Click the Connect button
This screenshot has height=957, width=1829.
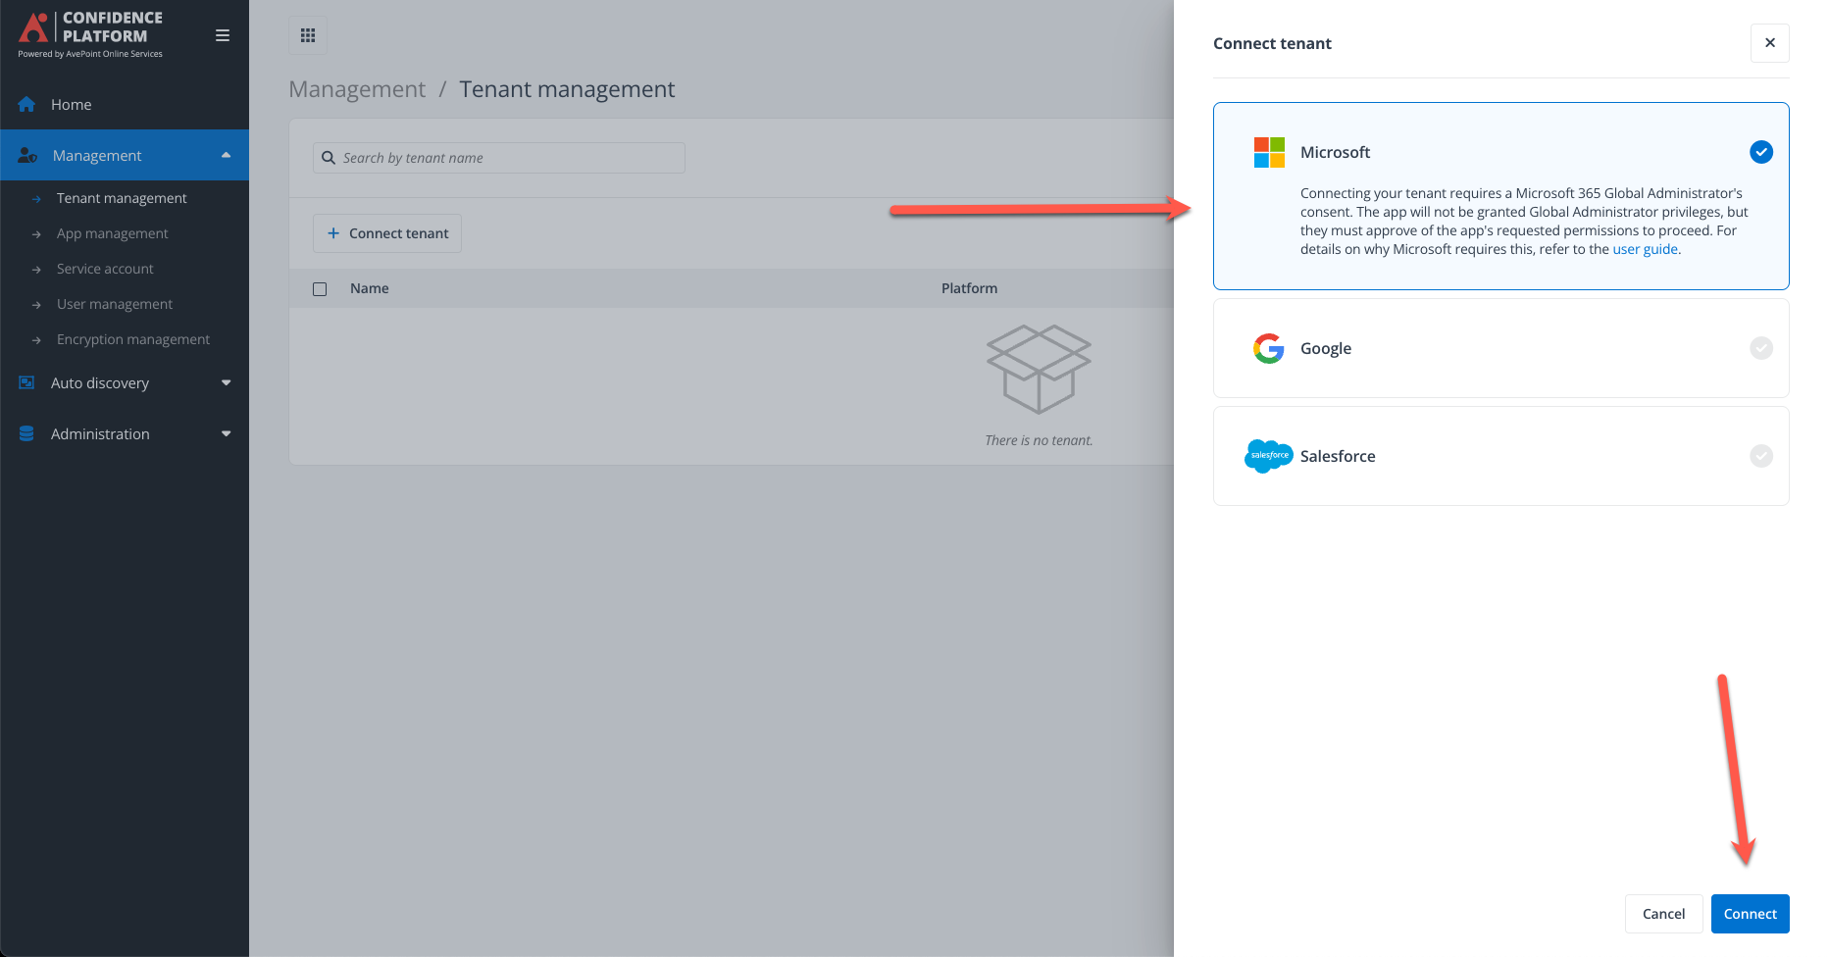point(1750,913)
